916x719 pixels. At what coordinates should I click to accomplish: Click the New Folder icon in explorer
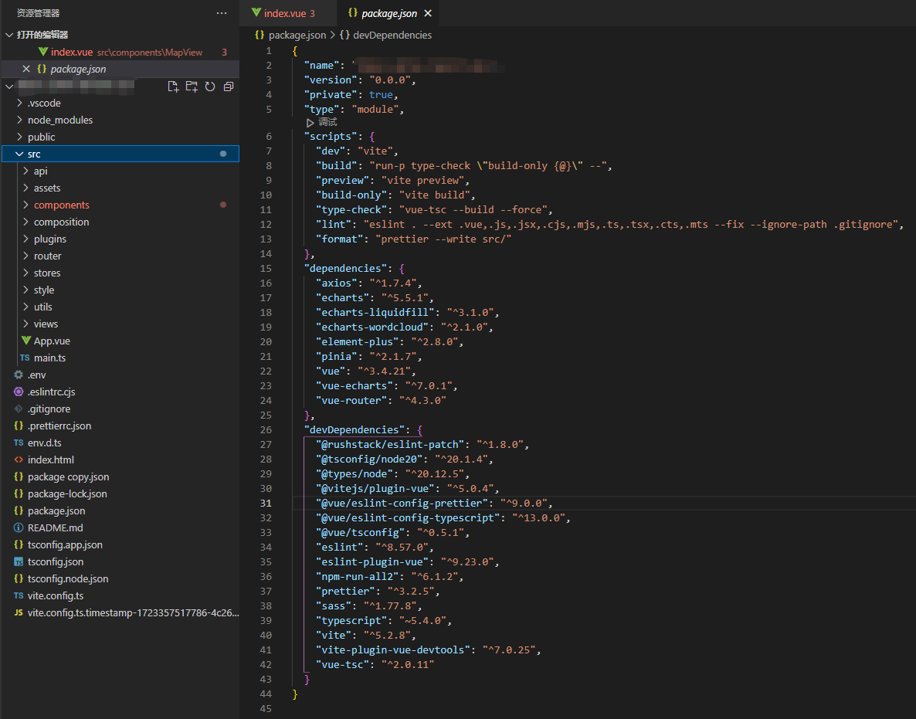click(192, 86)
